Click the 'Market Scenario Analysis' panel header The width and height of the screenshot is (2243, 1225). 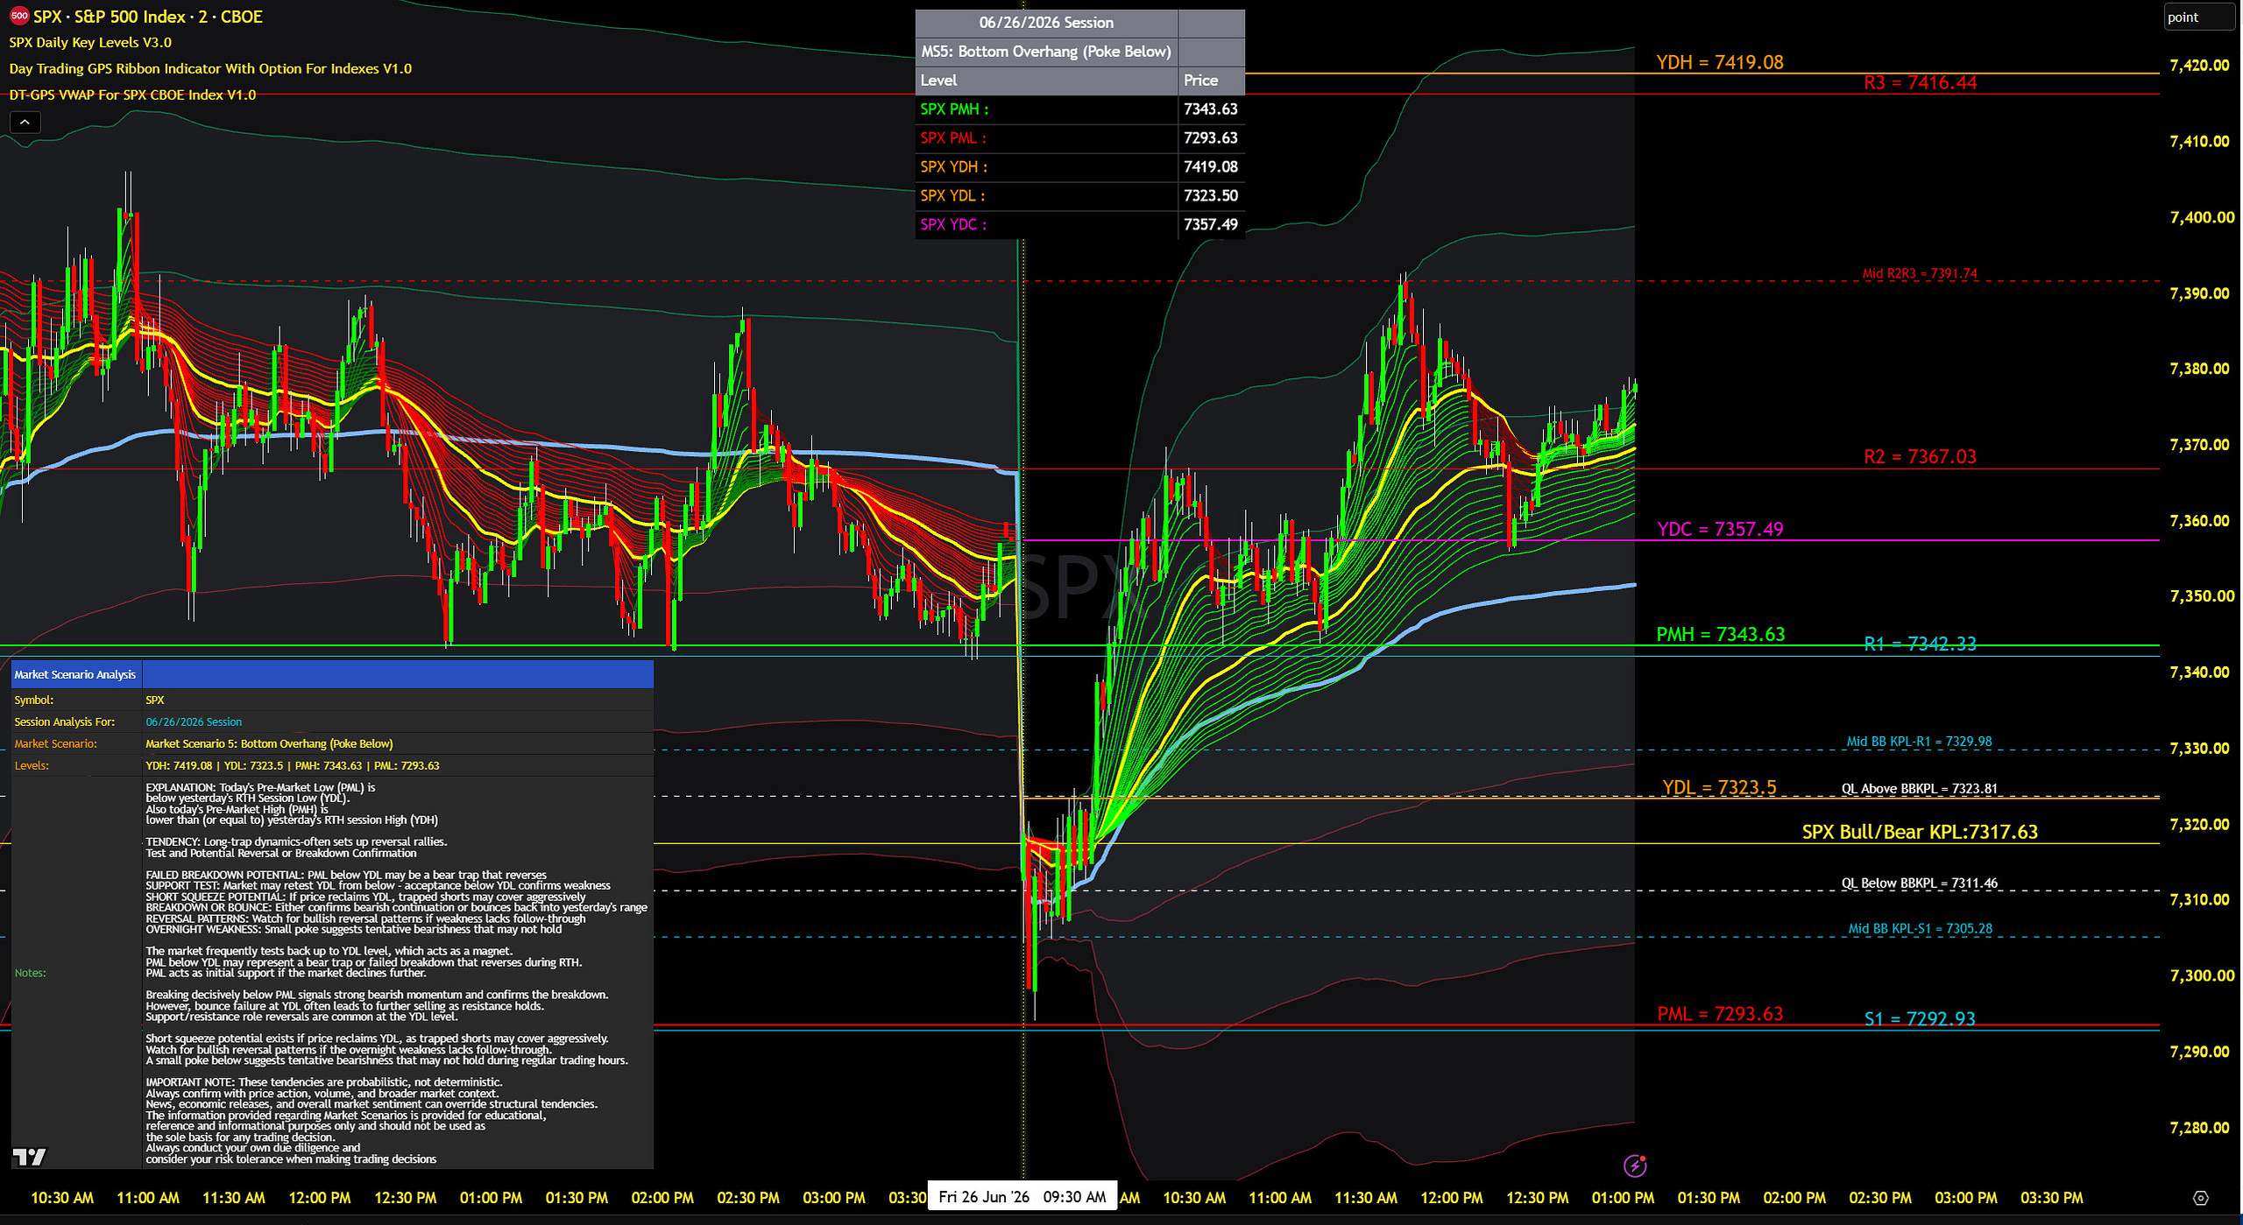coord(75,675)
